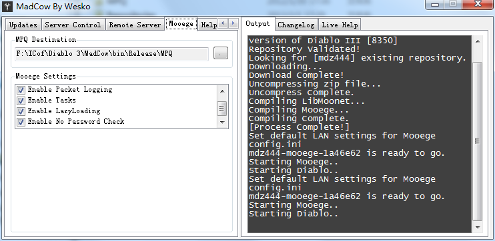Click the 'Compiling Complete.' output line
Screen dimensions: 495x241
[x=299, y=119]
